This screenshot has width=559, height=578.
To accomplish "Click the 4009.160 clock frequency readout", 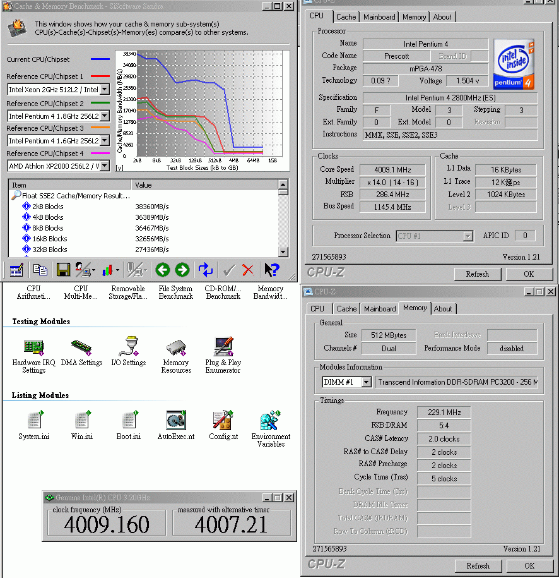I will 107,524.
